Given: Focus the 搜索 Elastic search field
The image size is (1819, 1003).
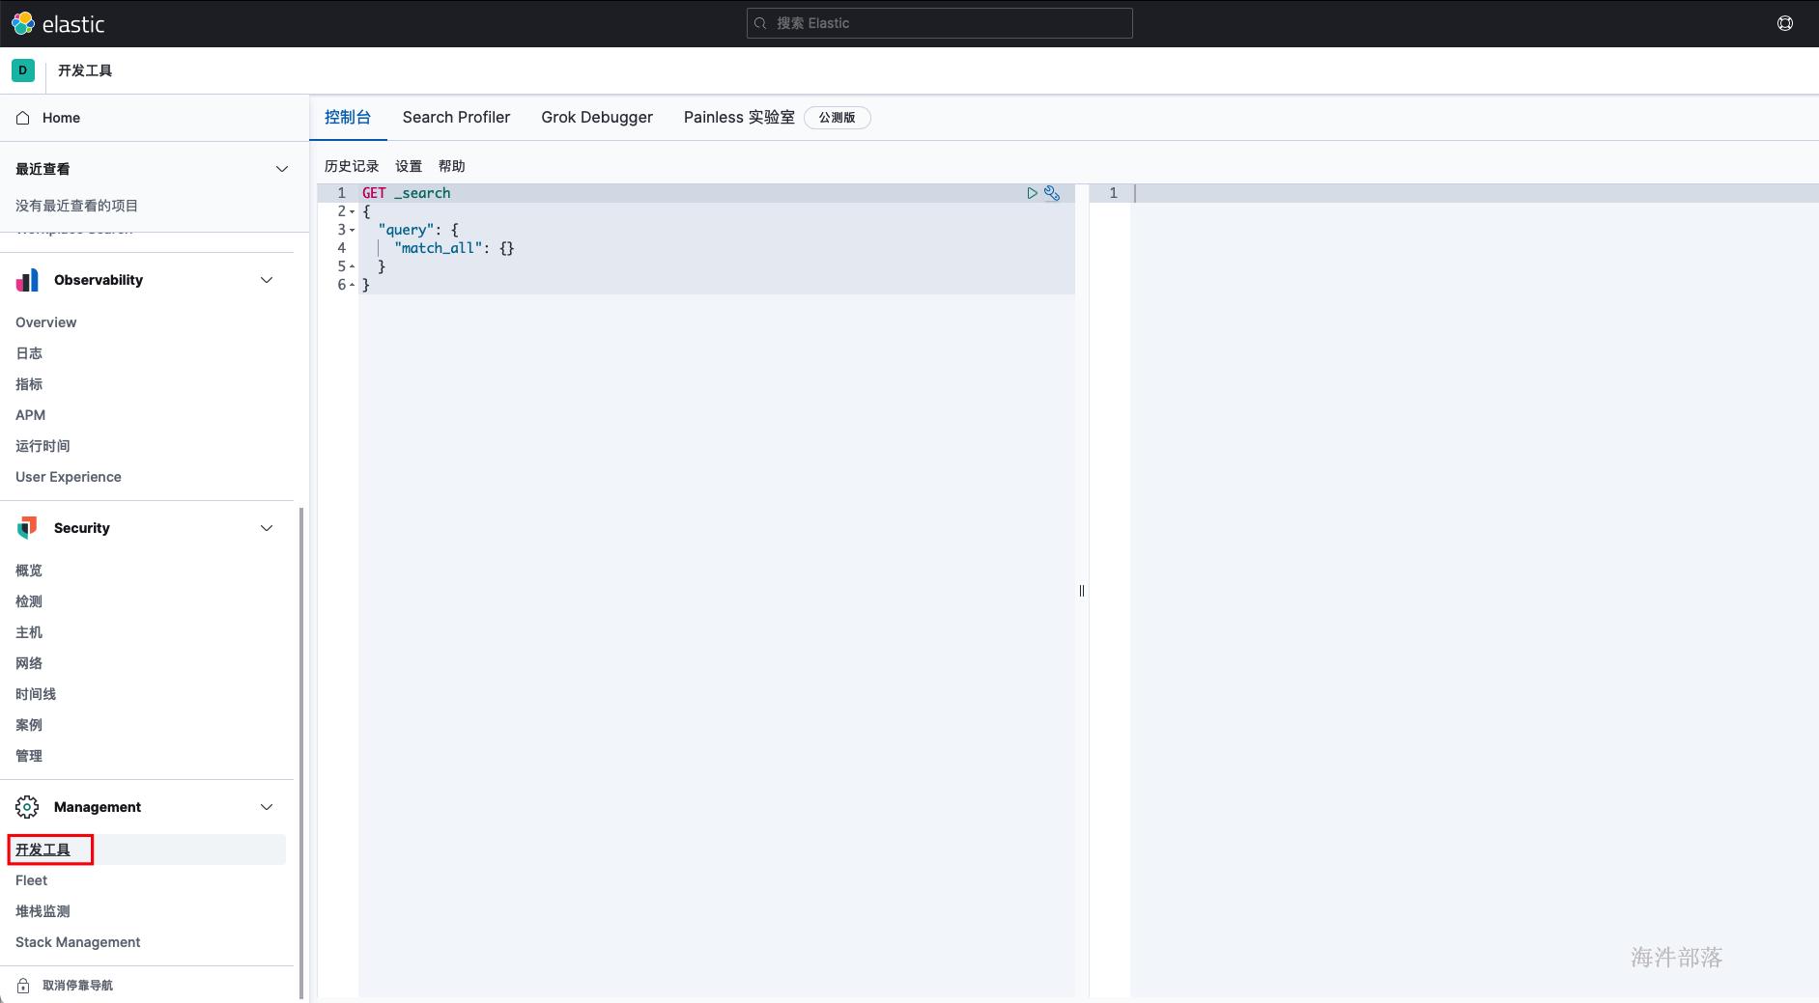Looking at the screenshot, I should pyautogui.click(x=940, y=23).
